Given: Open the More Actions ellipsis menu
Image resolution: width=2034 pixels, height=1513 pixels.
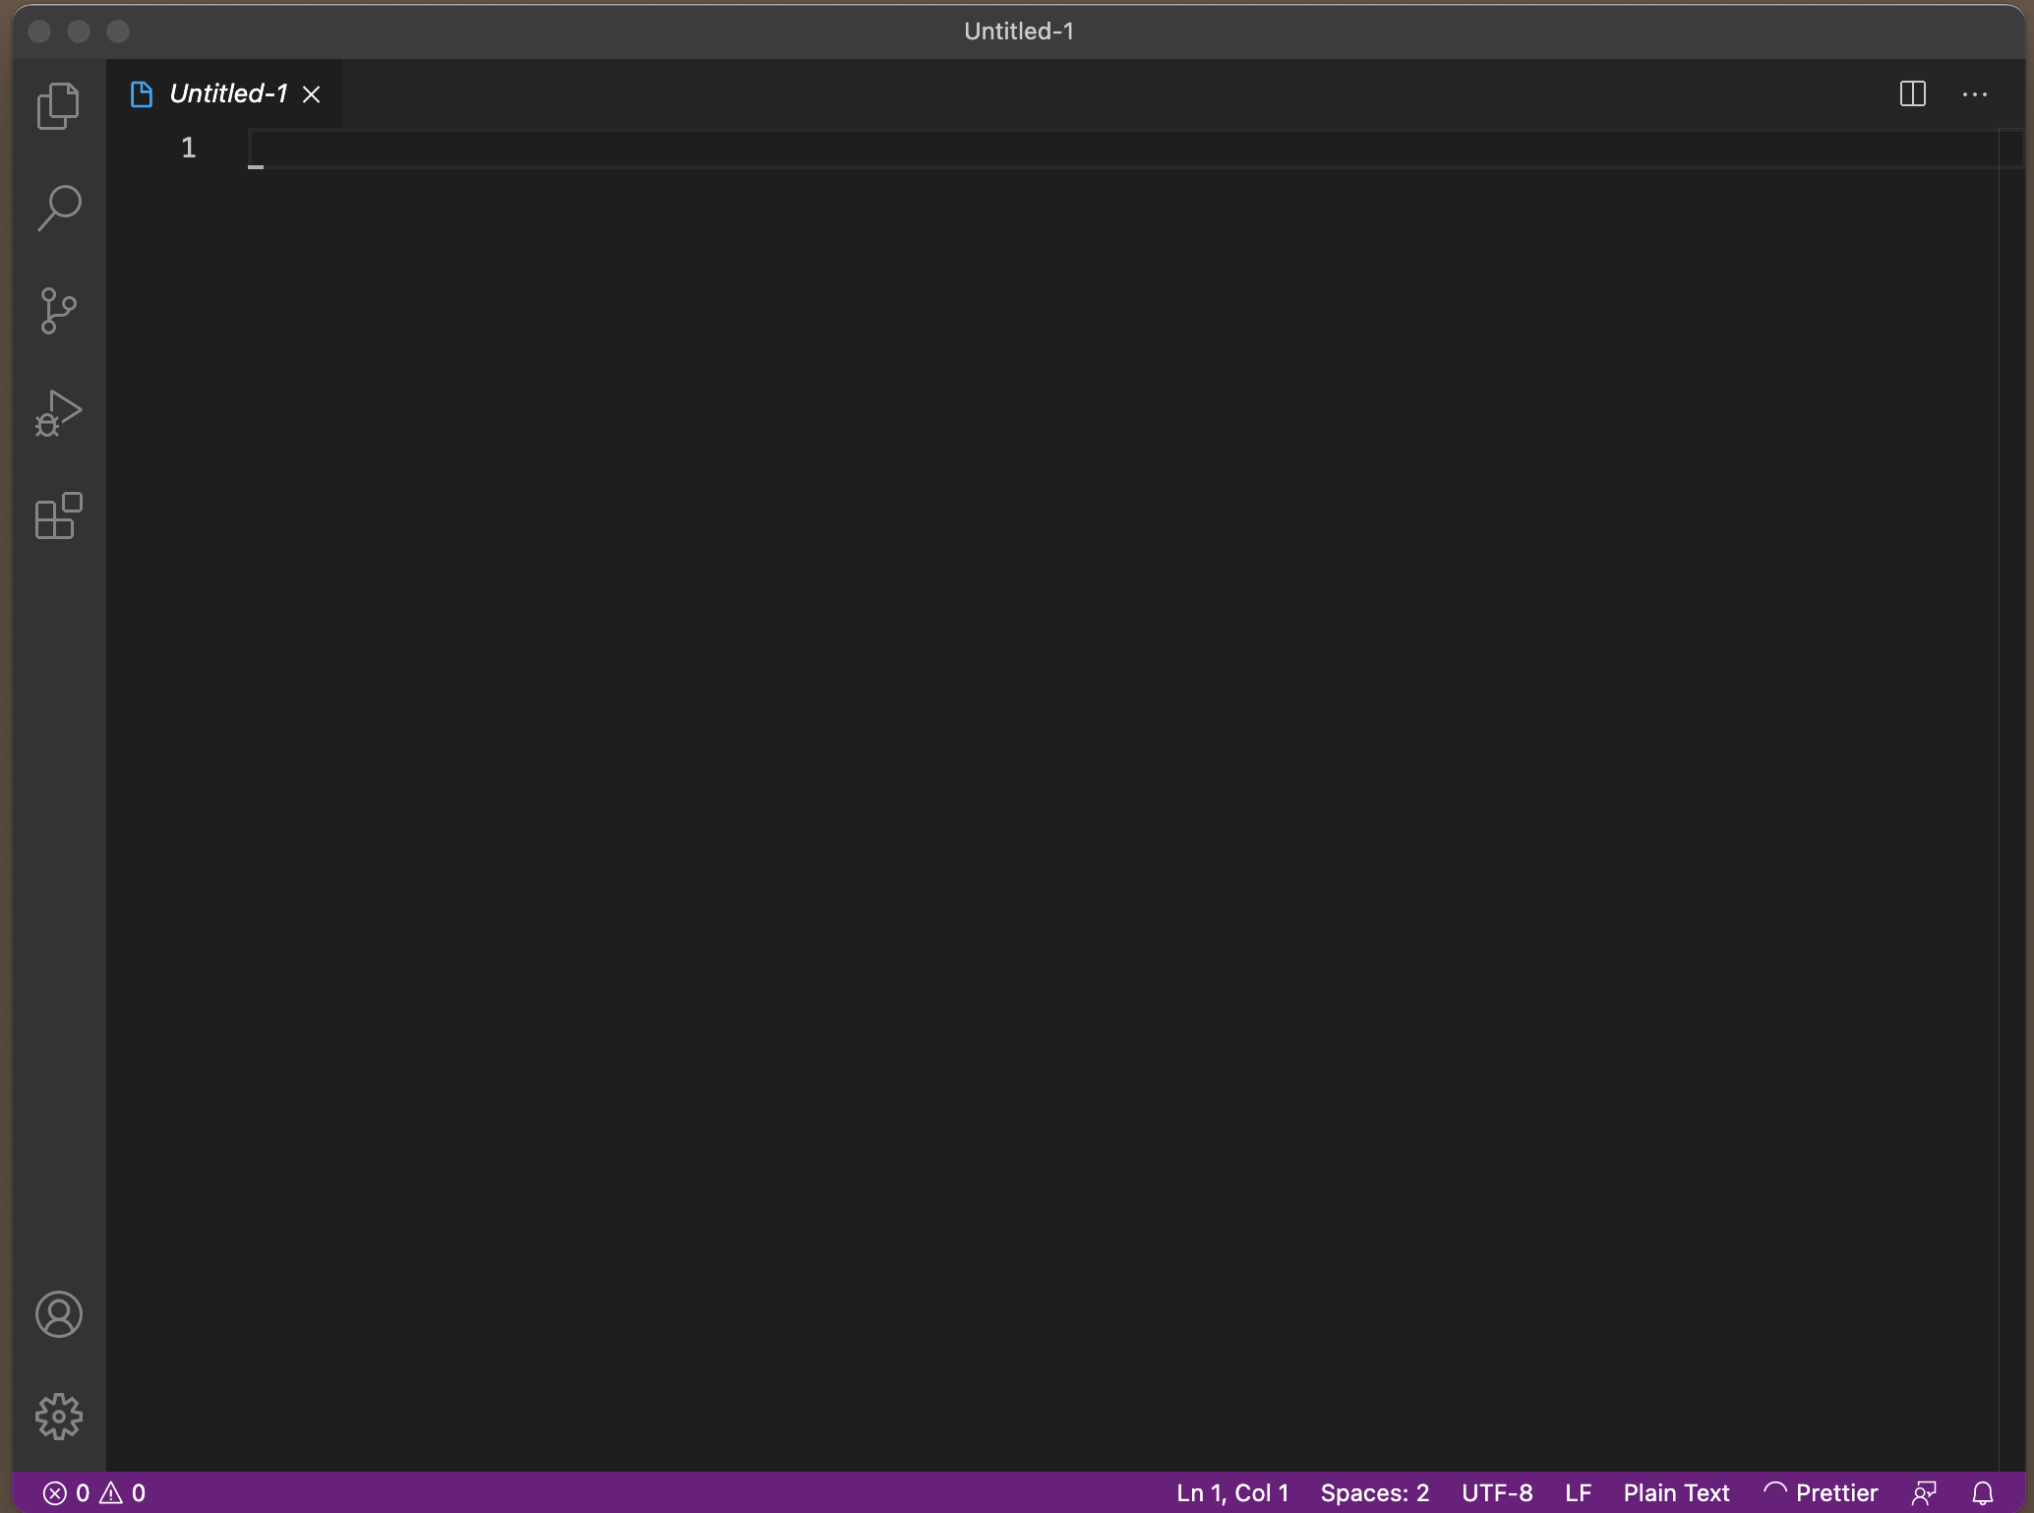Looking at the screenshot, I should click(1974, 94).
